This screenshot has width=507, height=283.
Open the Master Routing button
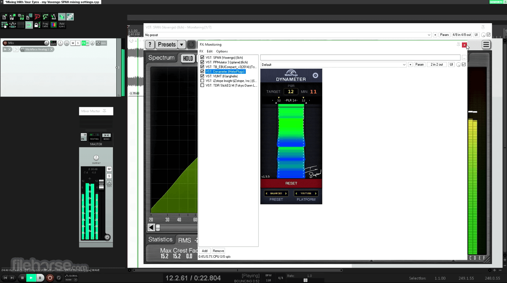point(94,137)
